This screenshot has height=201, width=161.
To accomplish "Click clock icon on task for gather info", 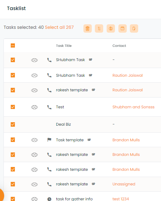I will point(49,199).
